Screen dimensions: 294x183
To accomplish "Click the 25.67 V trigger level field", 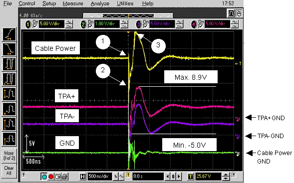I will pos(208,177).
